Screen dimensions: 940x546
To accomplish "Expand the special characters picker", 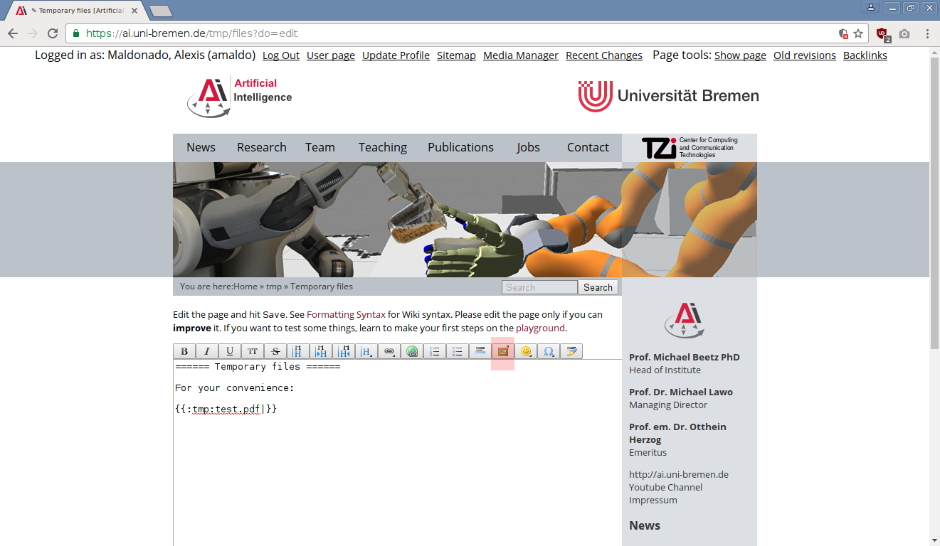I will pos(548,351).
